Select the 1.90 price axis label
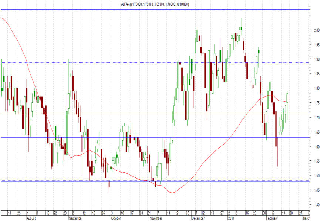321x221 pixels. [x=317, y=59]
